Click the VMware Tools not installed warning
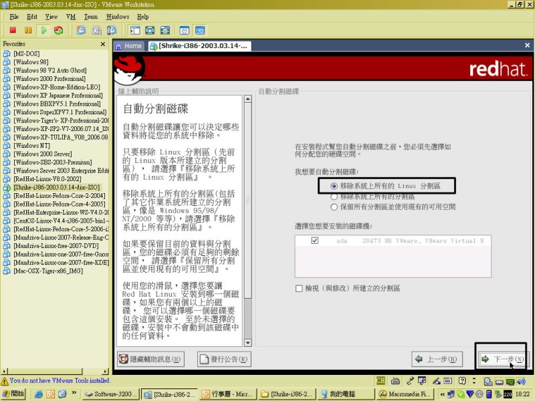This screenshot has height=401, width=535. pyautogui.click(x=56, y=381)
